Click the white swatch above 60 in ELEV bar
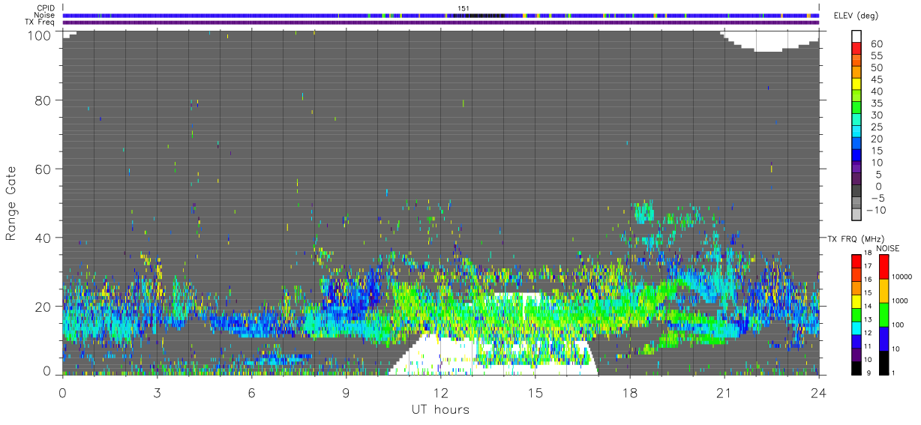The height and width of the screenshot is (425, 921). tap(856, 37)
